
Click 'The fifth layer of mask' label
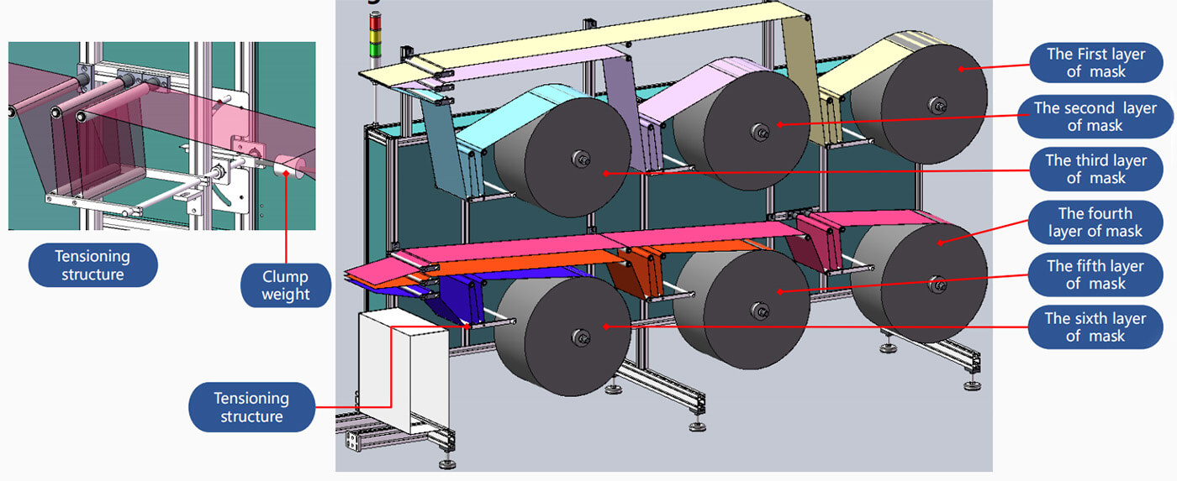coord(1095,274)
